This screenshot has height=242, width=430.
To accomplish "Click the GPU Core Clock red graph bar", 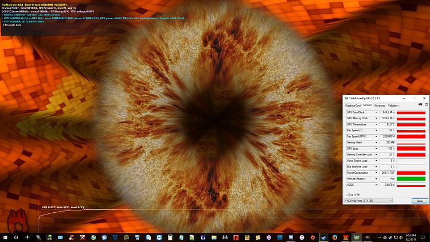I will 411,112.
